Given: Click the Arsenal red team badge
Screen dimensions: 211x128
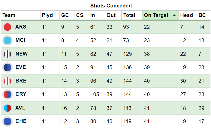Looking at the screenshot, I should 7,27.
